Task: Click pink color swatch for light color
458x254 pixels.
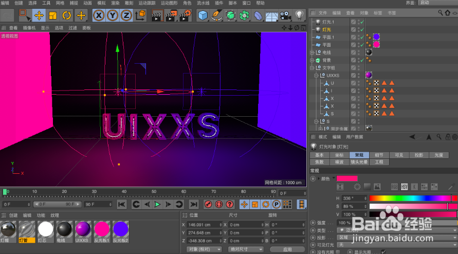Action: [347, 178]
